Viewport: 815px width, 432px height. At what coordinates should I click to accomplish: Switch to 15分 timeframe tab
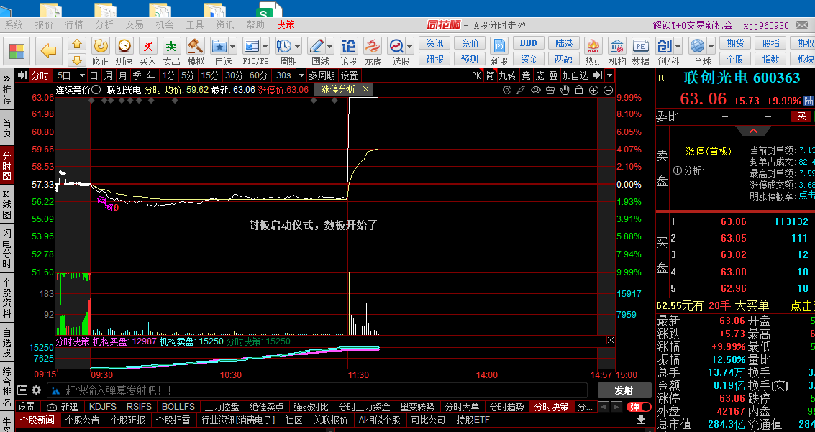pyautogui.click(x=209, y=75)
